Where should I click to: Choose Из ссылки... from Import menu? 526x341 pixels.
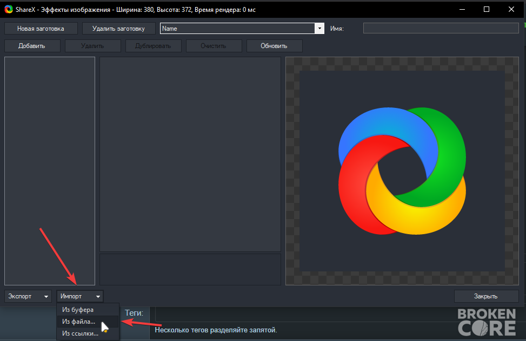[x=88, y=333]
